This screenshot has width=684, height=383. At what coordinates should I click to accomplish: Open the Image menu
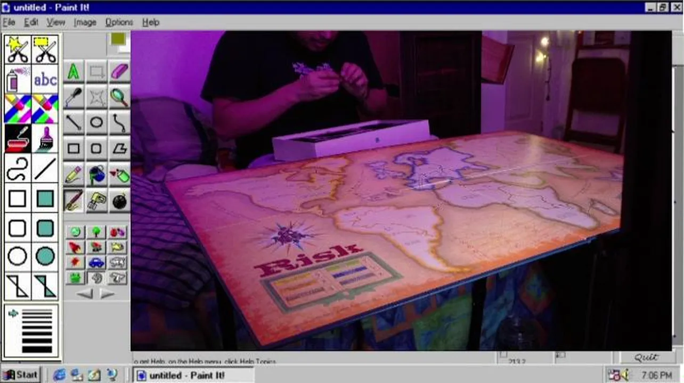coord(85,22)
